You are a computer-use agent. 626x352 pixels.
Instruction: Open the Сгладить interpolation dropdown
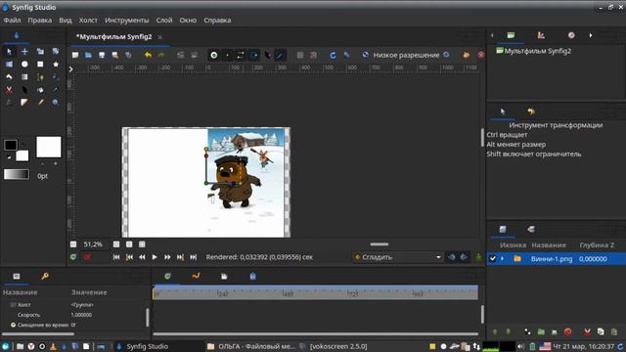398,257
